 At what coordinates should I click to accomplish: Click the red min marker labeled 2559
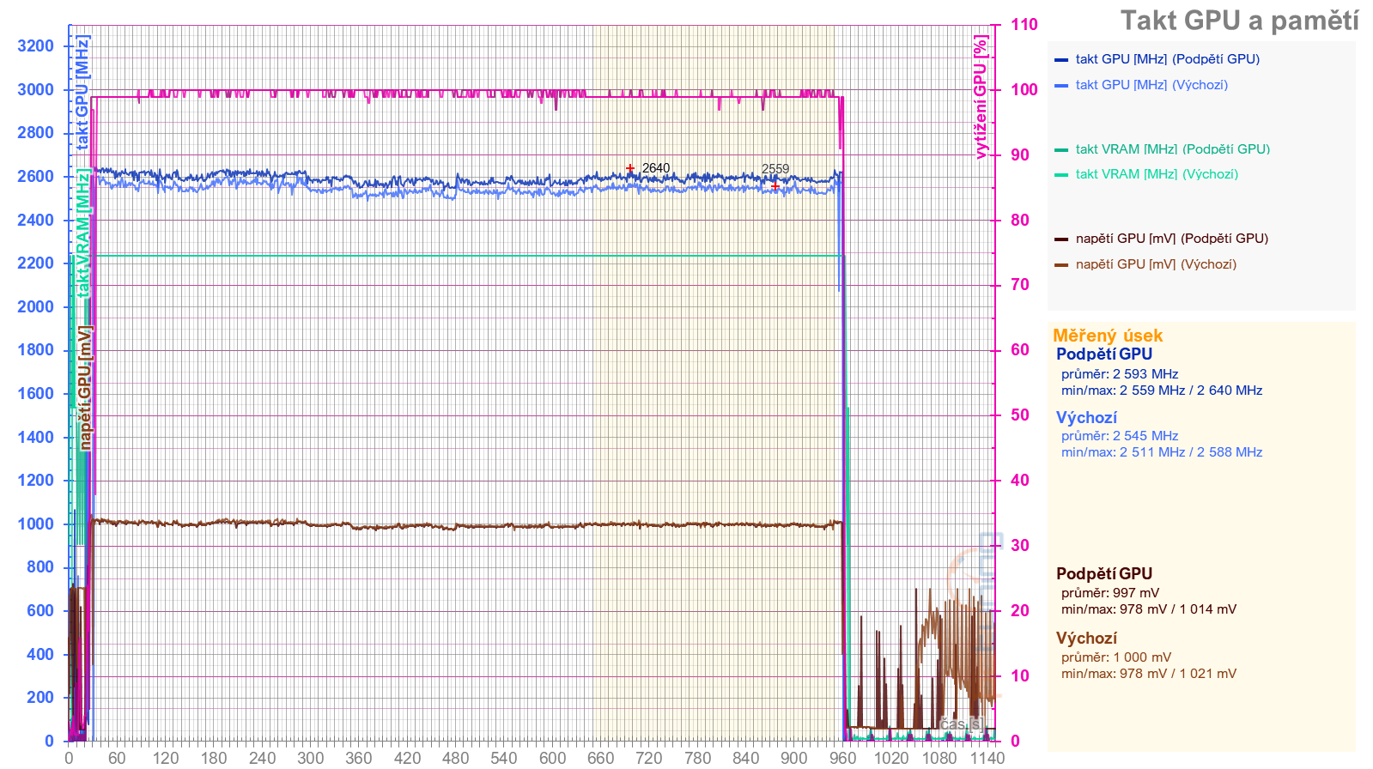(x=775, y=185)
